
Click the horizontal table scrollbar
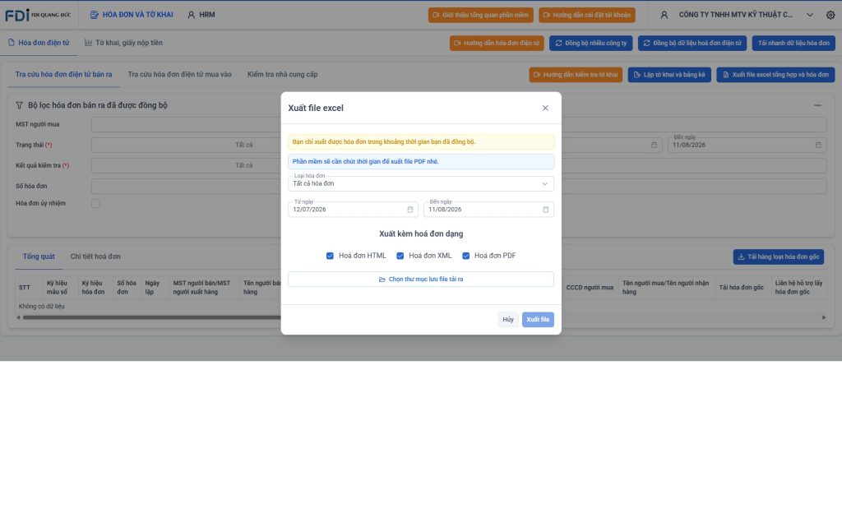click(x=151, y=317)
